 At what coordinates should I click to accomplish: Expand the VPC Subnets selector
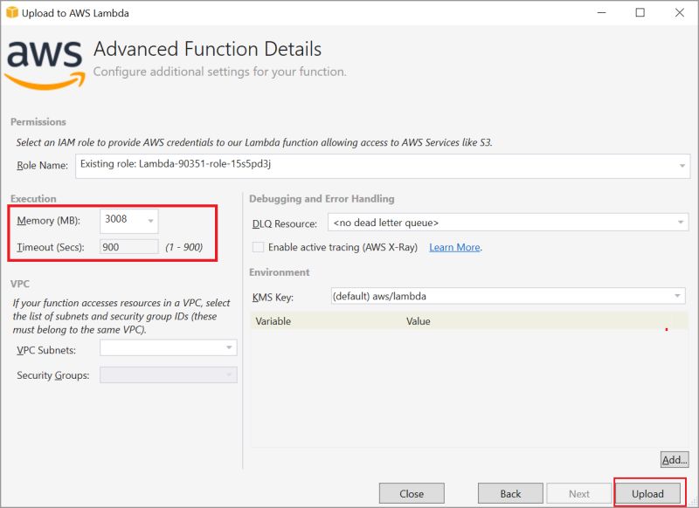click(230, 347)
